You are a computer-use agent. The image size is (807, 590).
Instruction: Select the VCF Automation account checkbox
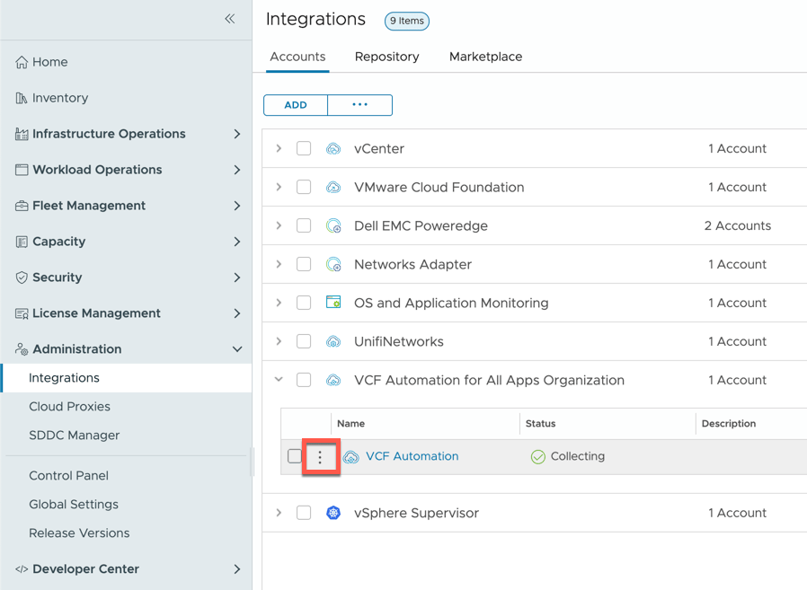295,456
